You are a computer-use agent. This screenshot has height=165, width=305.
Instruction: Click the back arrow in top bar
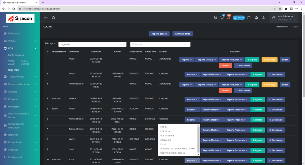click(x=46, y=18)
